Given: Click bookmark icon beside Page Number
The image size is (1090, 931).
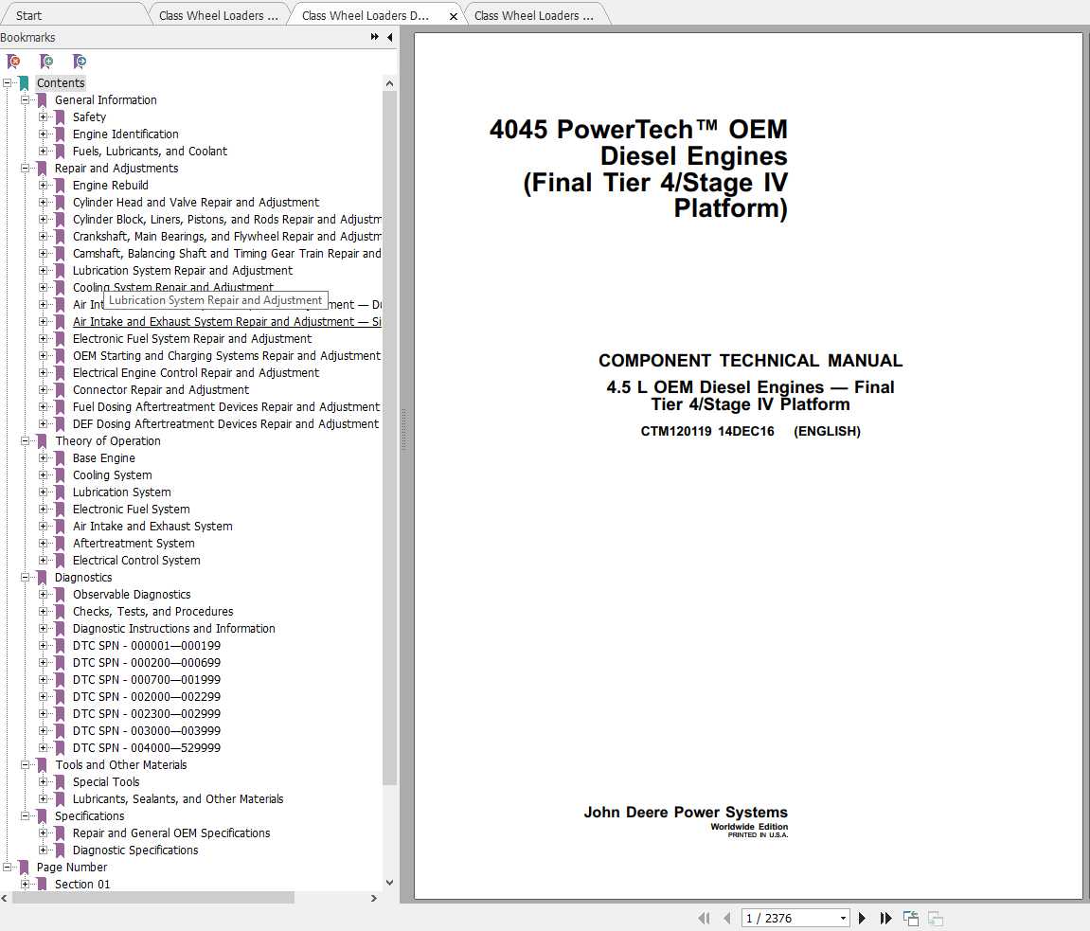Looking at the screenshot, I should 25,868.
